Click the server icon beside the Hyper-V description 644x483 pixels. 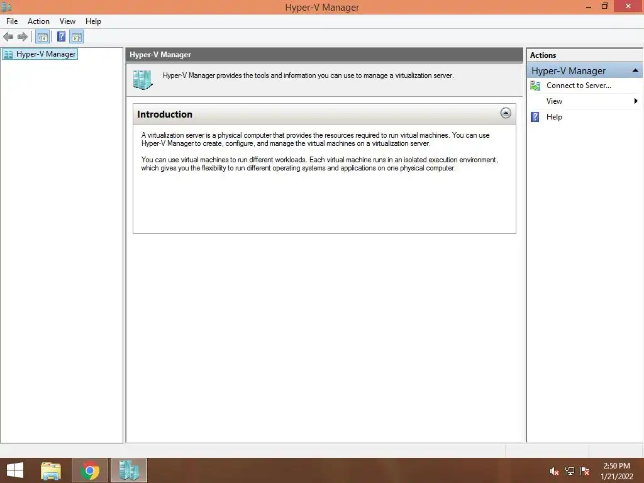point(143,80)
